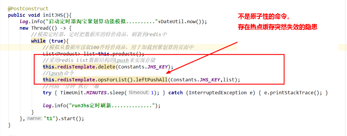Screen dimensions: 347x136
Task: Click the @PostConstruct annotation
Action: 28,8
